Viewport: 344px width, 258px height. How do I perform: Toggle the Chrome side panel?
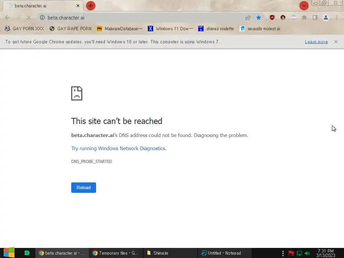coord(315,17)
